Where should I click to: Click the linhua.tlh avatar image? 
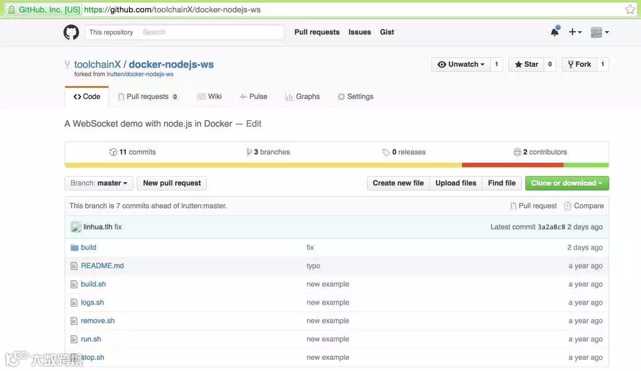pos(76,227)
